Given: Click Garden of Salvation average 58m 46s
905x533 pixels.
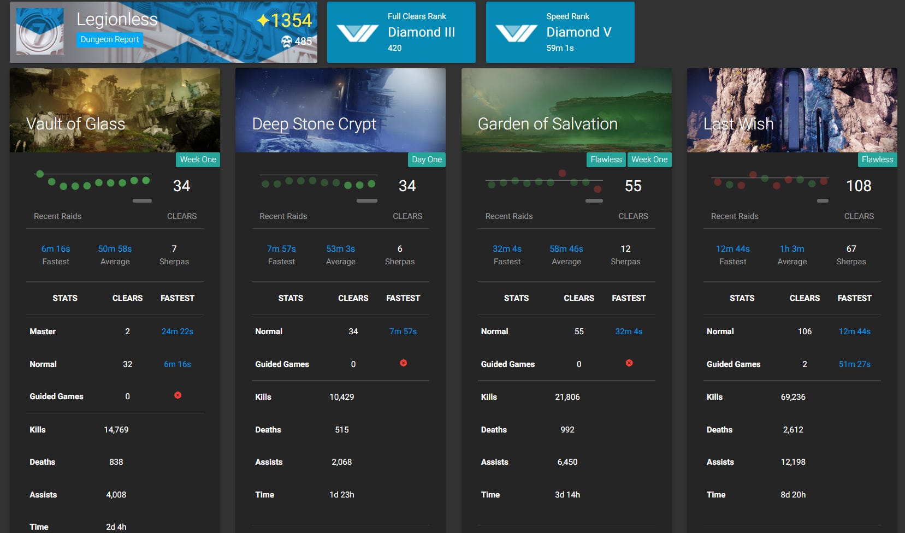Looking at the screenshot, I should coord(566,249).
